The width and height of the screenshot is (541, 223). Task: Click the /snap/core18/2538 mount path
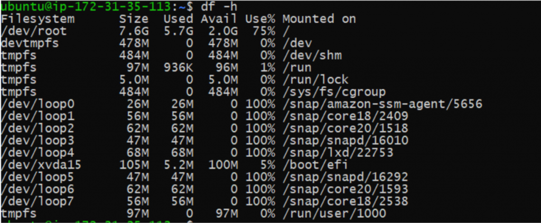346,201
